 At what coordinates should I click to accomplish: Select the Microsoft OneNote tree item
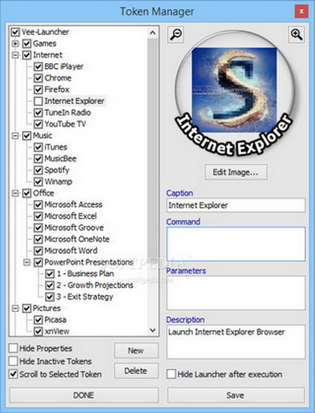(x=77, y=239)
